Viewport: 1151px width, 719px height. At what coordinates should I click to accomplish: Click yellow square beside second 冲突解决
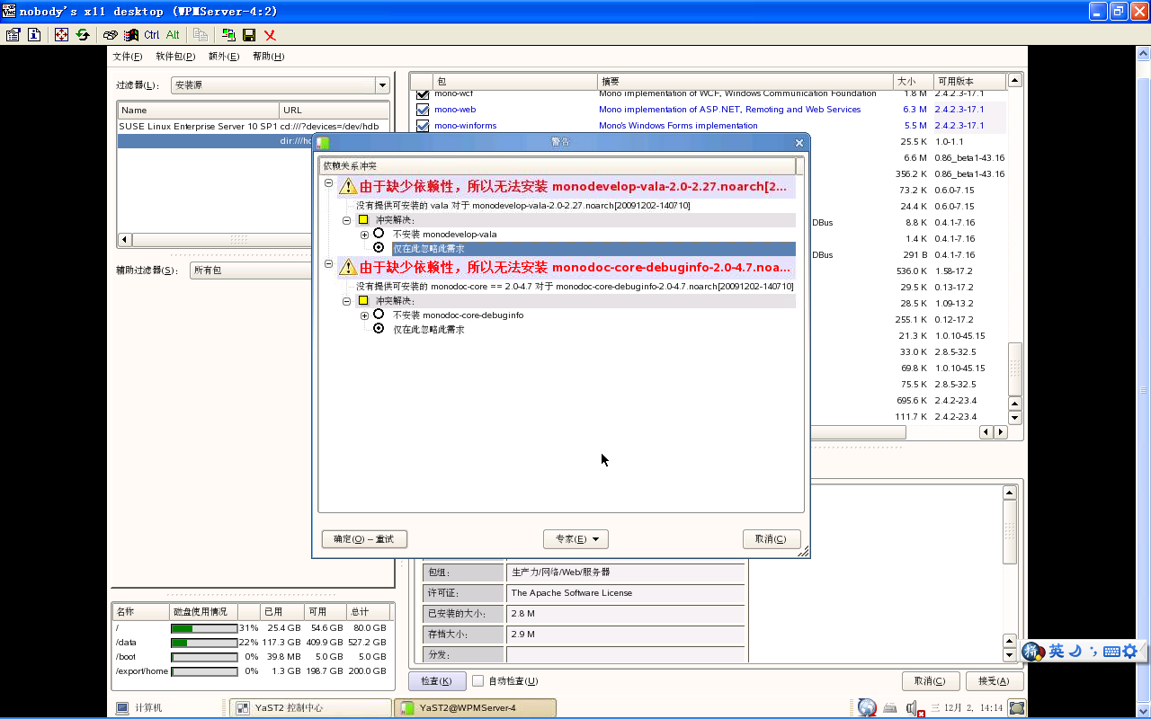[x=363, y=300]
